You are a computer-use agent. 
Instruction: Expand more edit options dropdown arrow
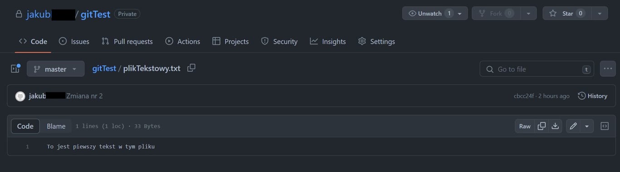[x=587, y=126]
